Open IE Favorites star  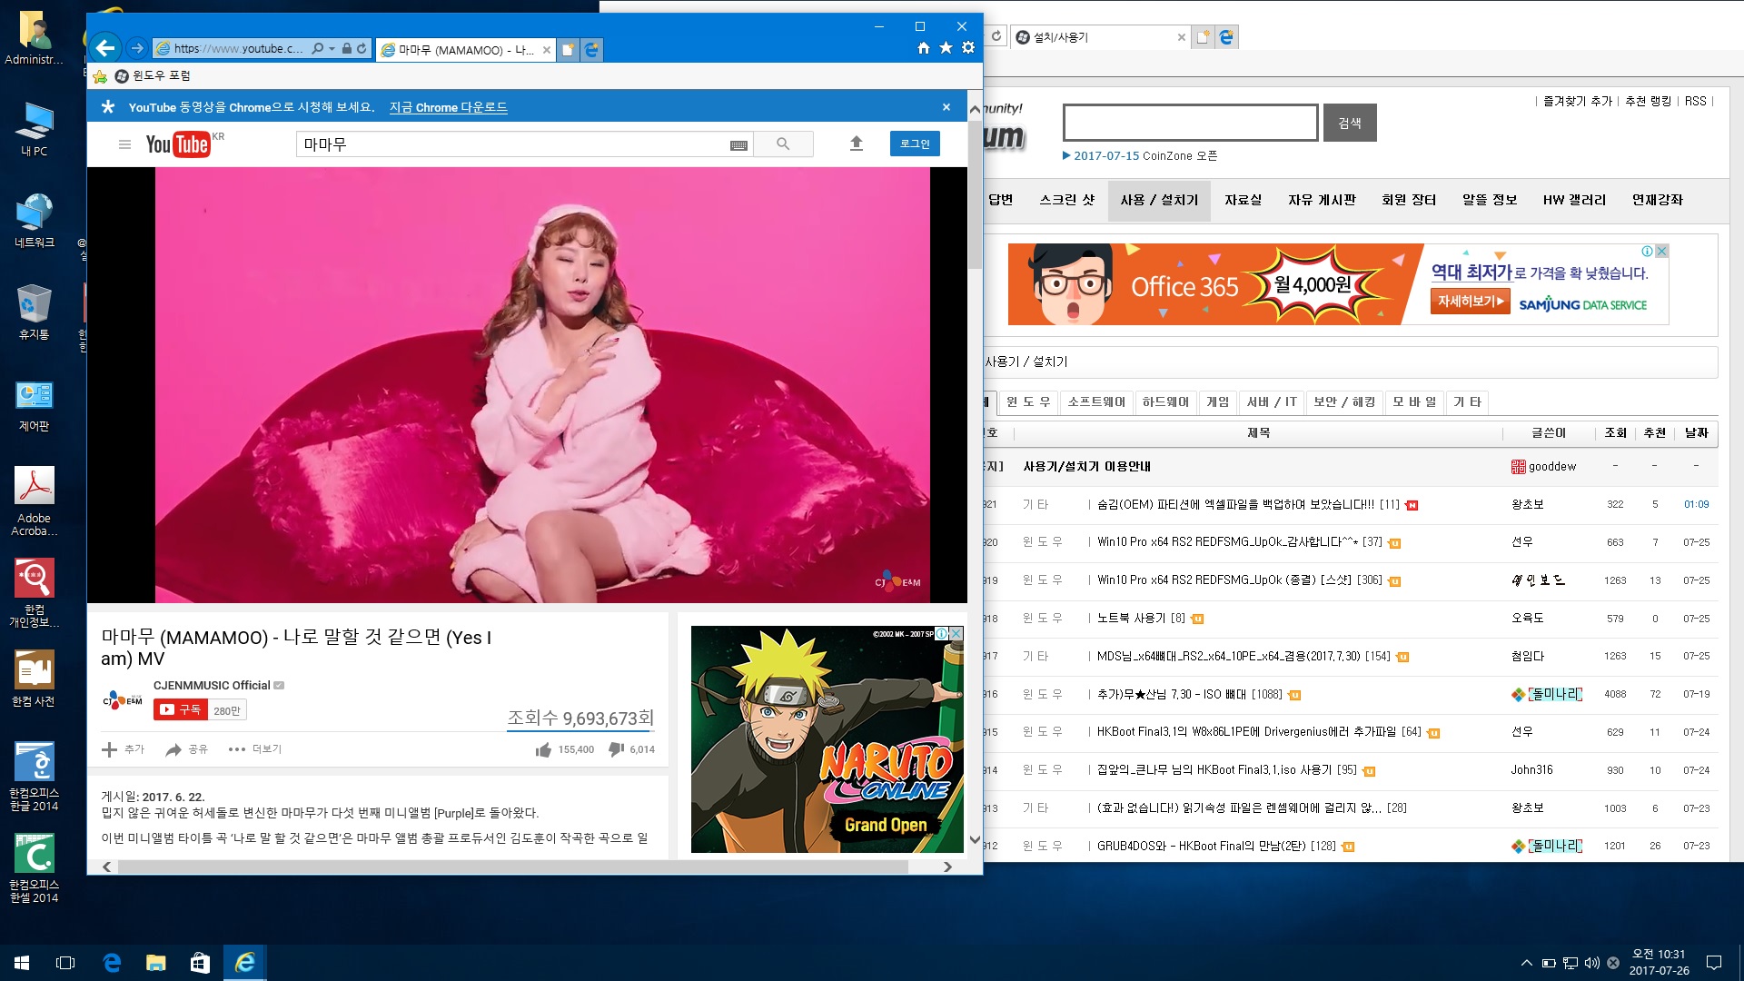946,48
